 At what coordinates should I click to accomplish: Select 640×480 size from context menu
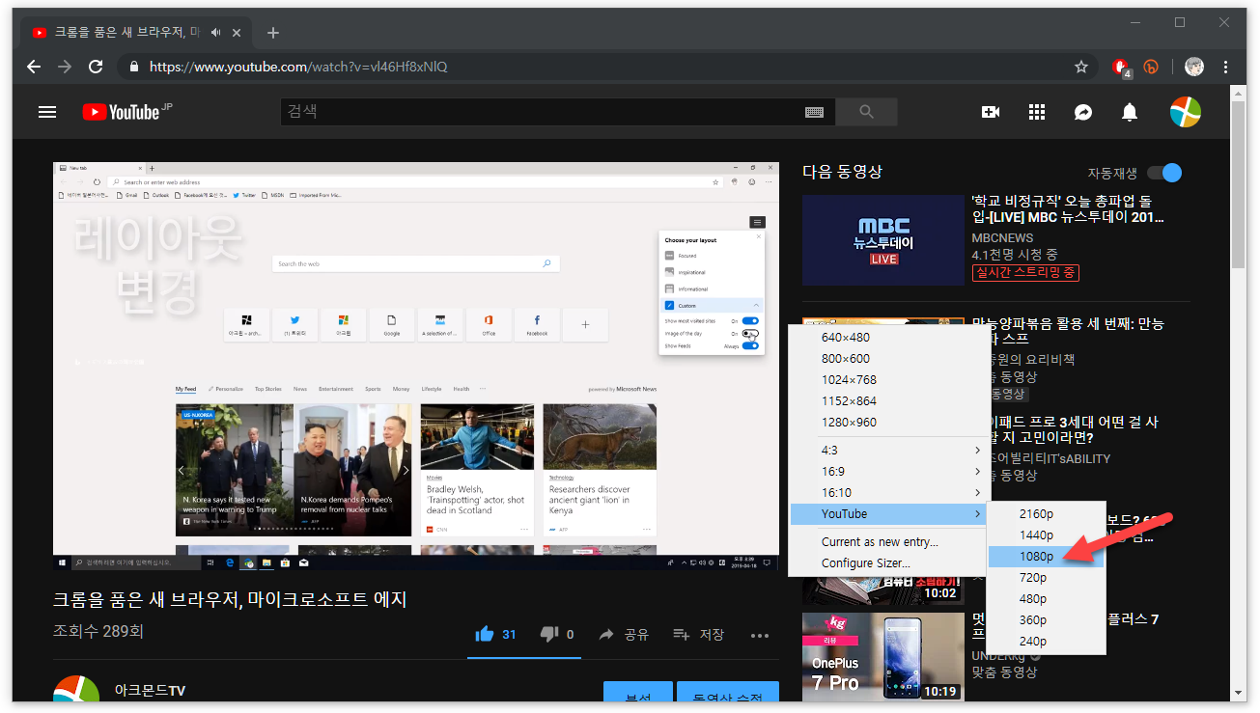887,338
